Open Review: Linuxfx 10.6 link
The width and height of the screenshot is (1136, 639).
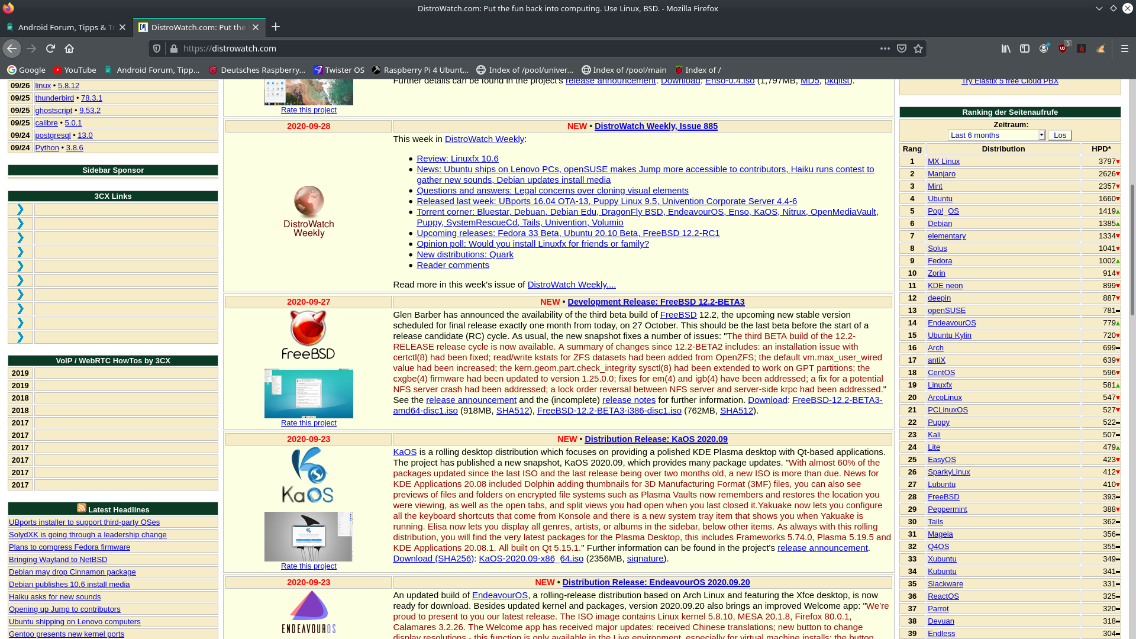(x=457, y=159)
